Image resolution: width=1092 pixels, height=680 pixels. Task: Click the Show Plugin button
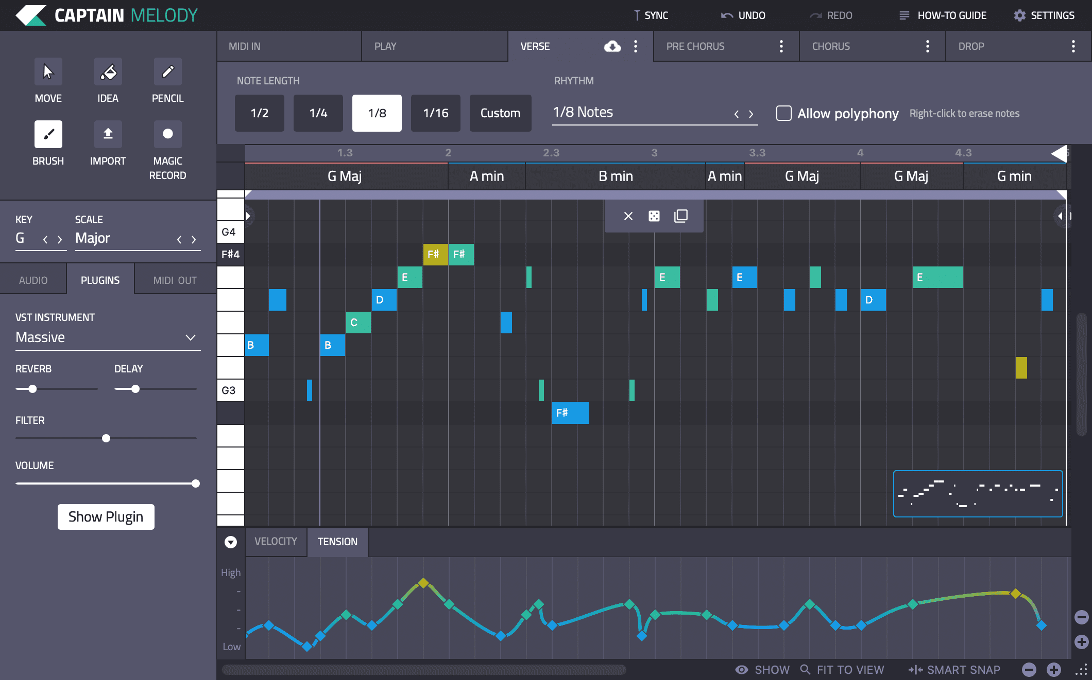[106, 516]
